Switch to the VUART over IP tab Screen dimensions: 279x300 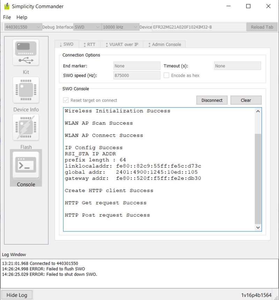click(123, 44)
